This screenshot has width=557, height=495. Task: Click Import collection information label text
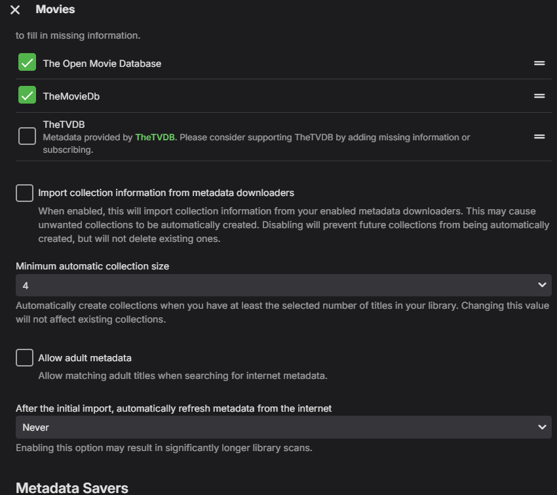[x=166, y=193]
